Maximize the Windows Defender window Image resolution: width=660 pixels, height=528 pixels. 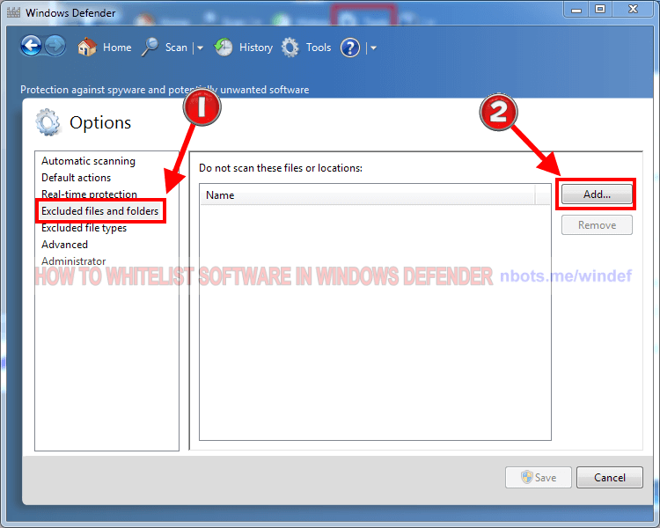(x=600, y=10)
